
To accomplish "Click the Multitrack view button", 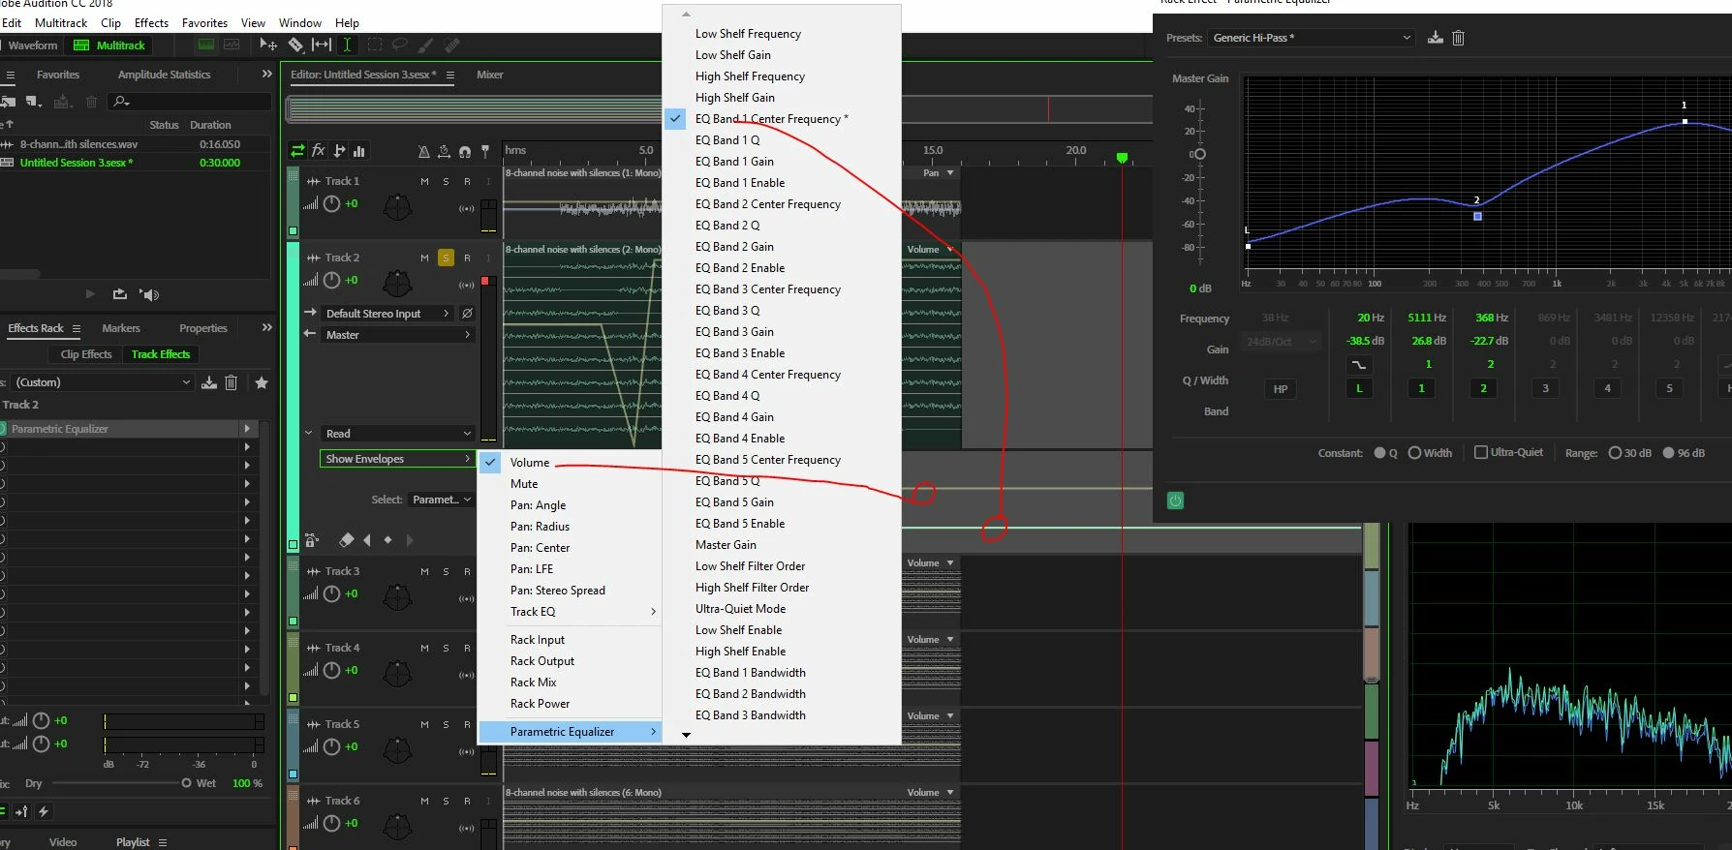I will (108, 45).
